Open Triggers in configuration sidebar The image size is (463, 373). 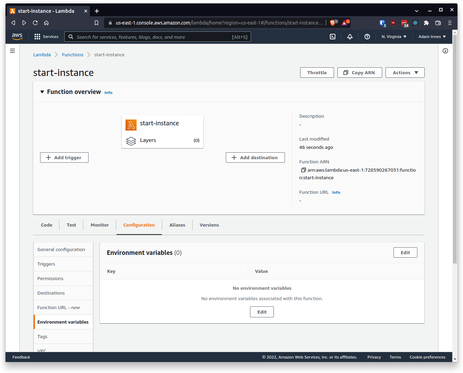[63, 264]
